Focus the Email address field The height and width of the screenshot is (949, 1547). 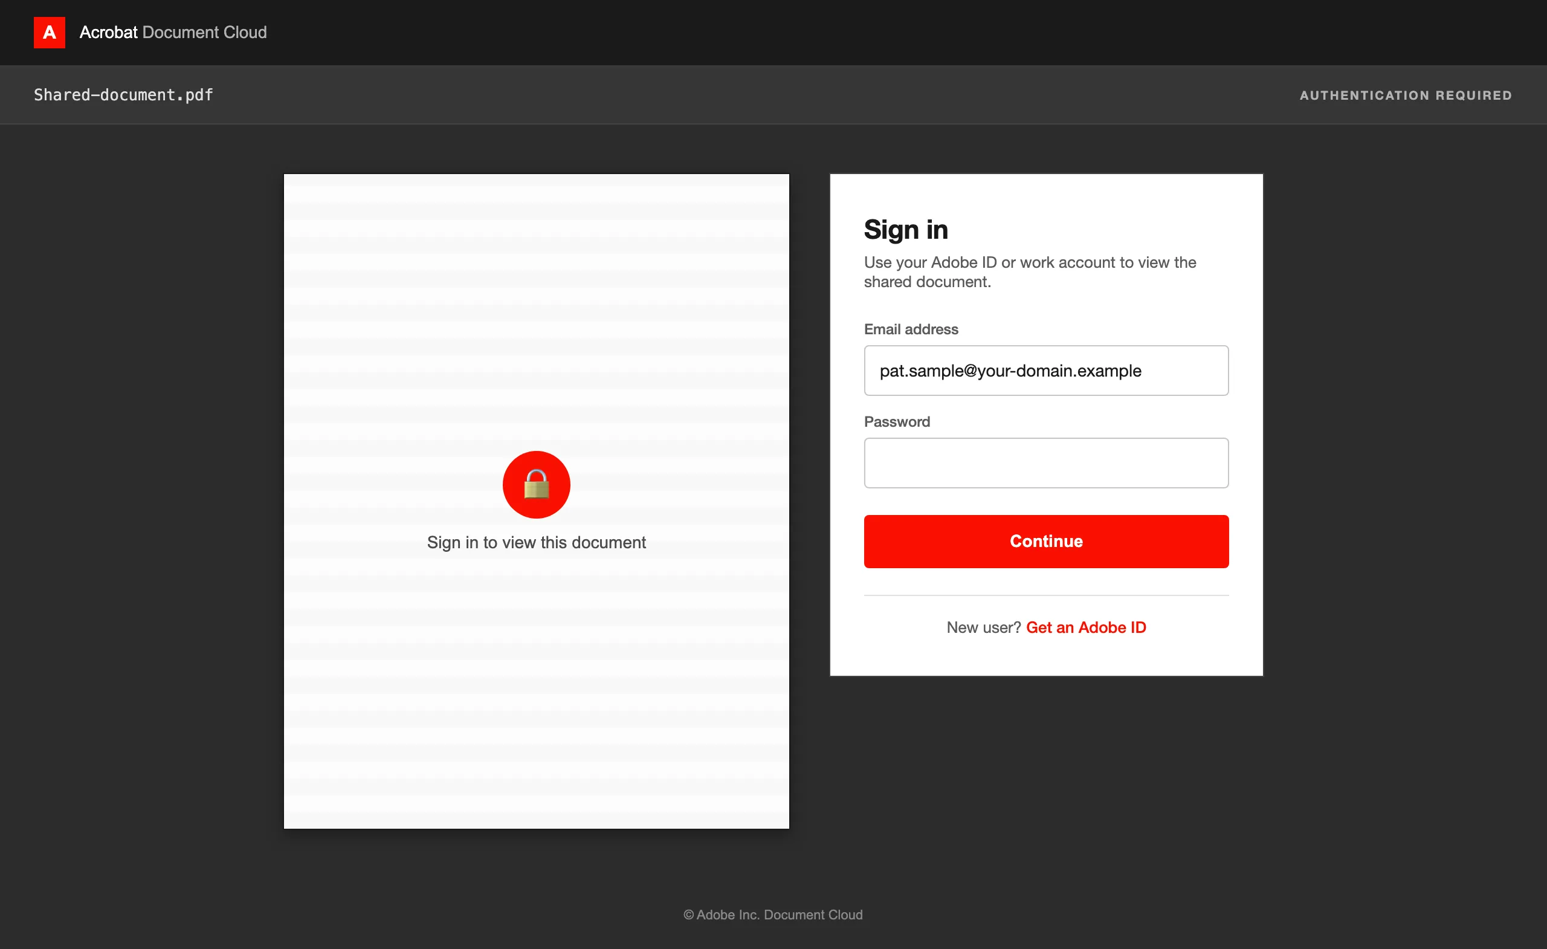(1046, 371)
